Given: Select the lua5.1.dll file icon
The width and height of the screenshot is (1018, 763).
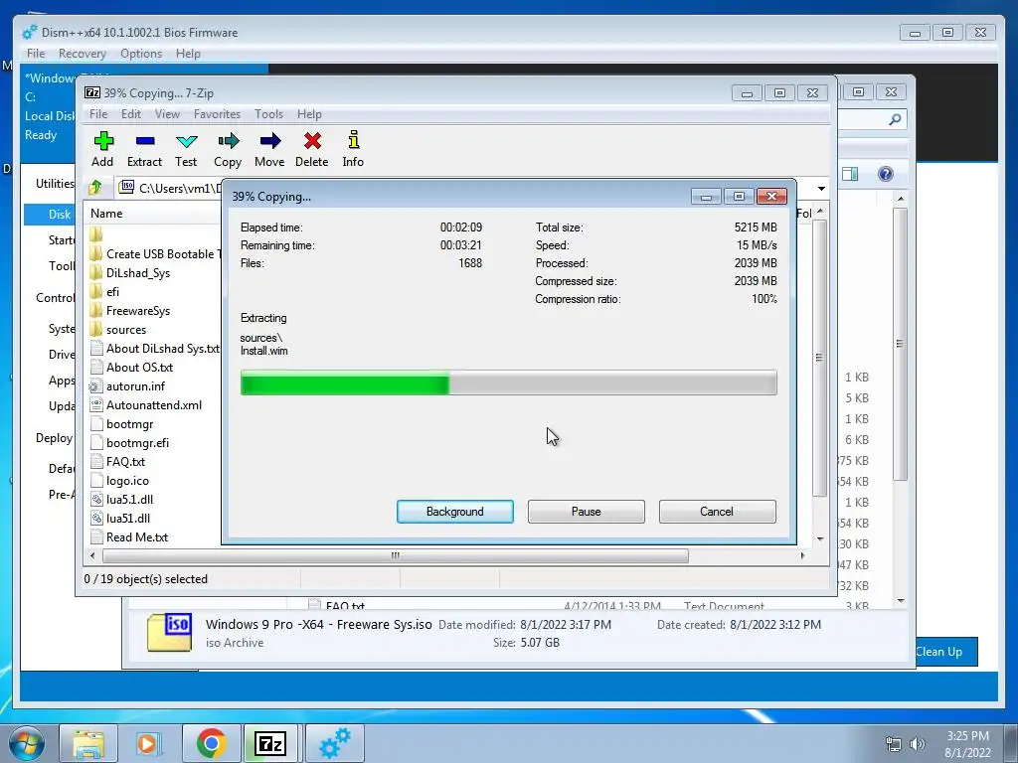Looking at the screenshot, I should tap(96, 500).
